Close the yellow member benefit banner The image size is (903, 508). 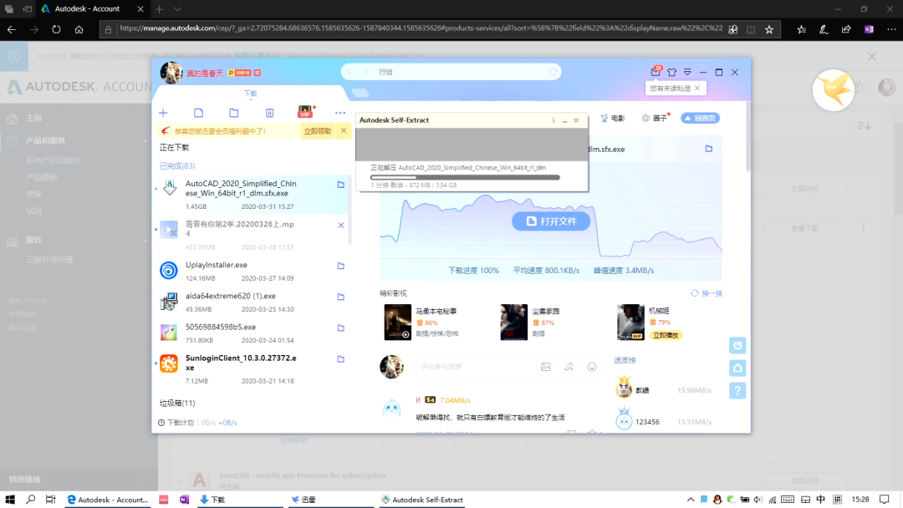coord(344,130)
